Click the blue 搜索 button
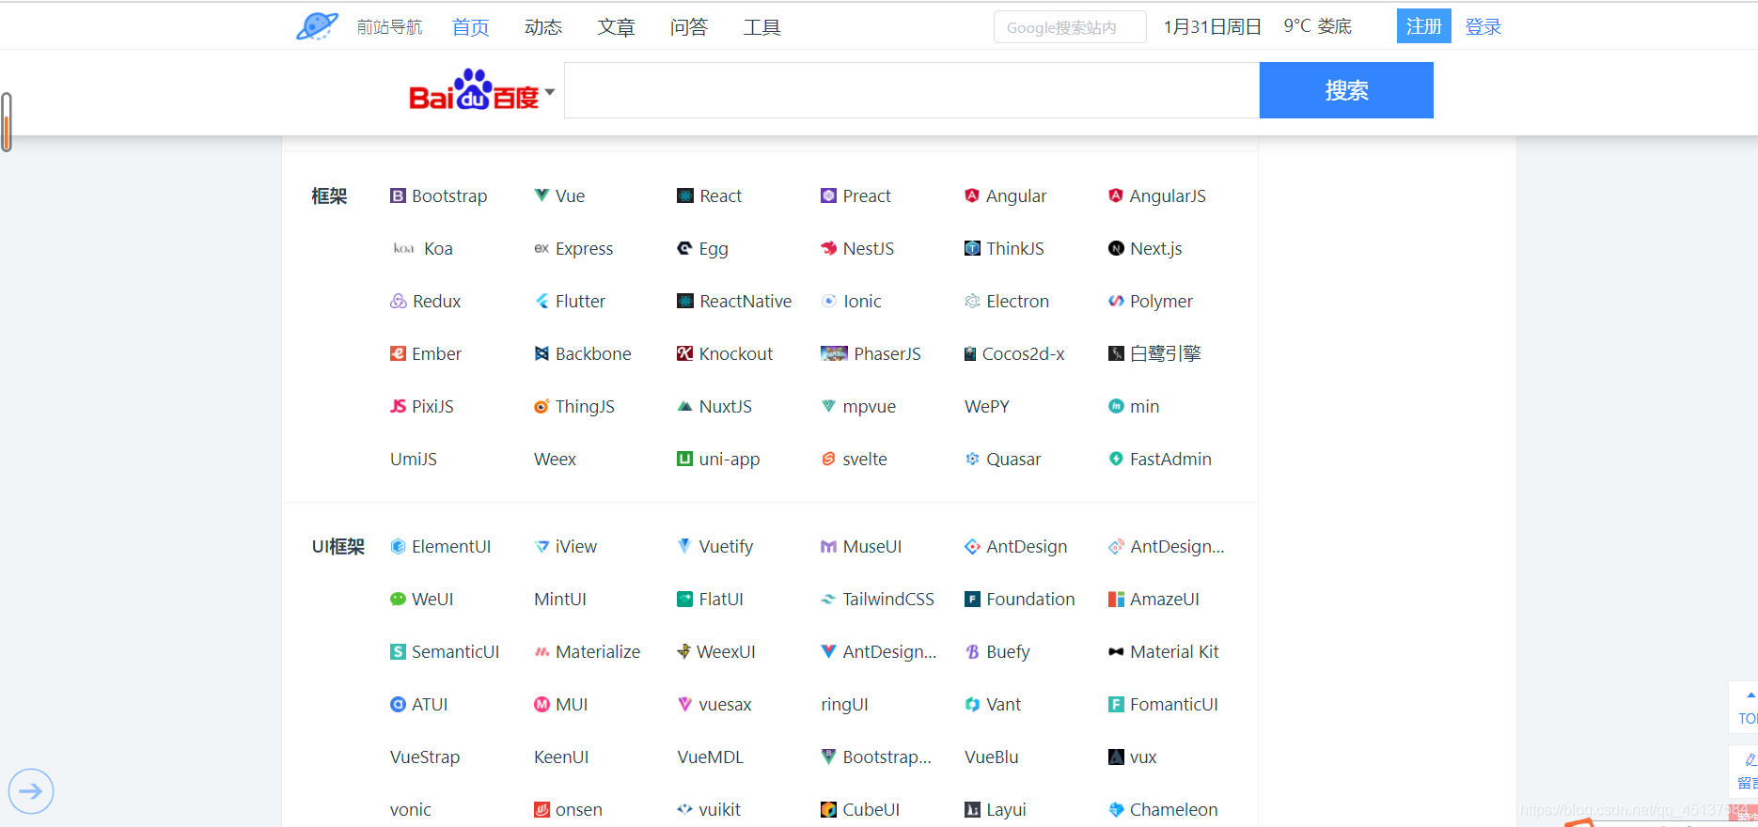Screen dimensions: 1758x827 1346,90
